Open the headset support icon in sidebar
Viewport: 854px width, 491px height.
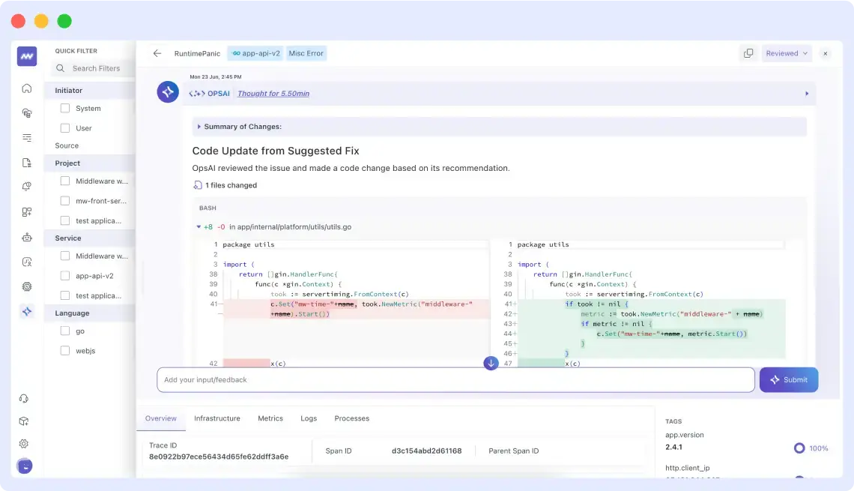[x=24, y=397]
